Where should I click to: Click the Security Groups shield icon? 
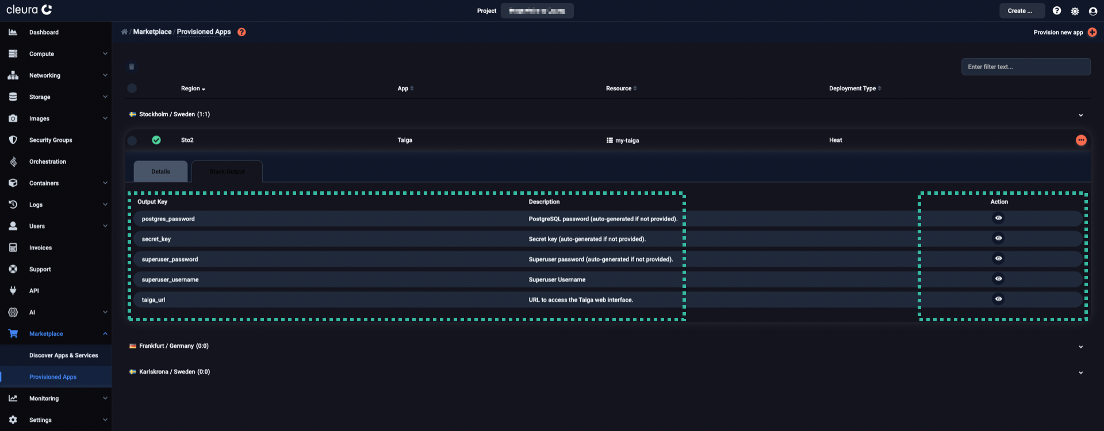[x=13, y=140]
